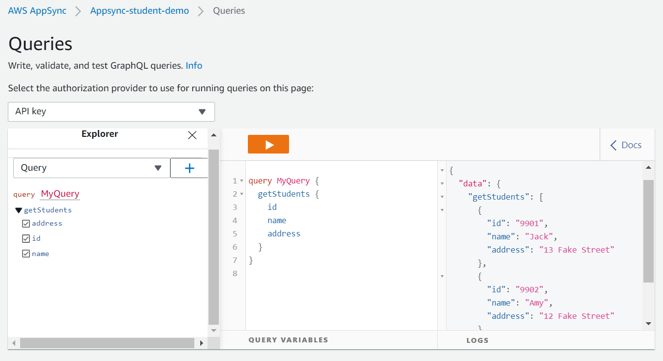This screenshot has width=663, height=361.
Task: Add a new query using the plus icon
Action: (x=188, y=168)
